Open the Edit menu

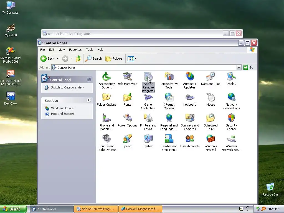click(x=51, y=50)
